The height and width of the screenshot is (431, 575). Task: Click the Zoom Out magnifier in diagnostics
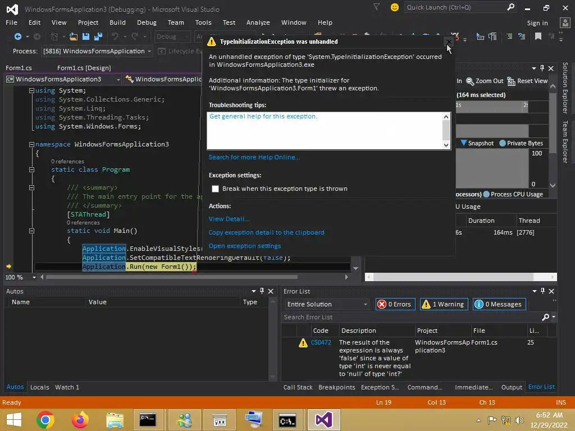tap(470, 81)
